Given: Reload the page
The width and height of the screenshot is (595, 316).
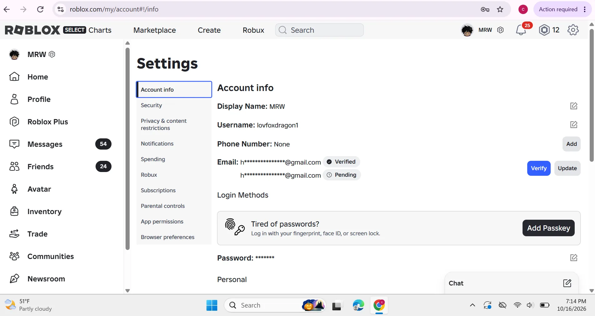Looking at the screenshot, I should coord(40,9).
